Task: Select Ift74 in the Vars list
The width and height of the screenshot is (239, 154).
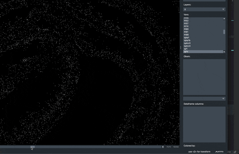Action: 203,26
